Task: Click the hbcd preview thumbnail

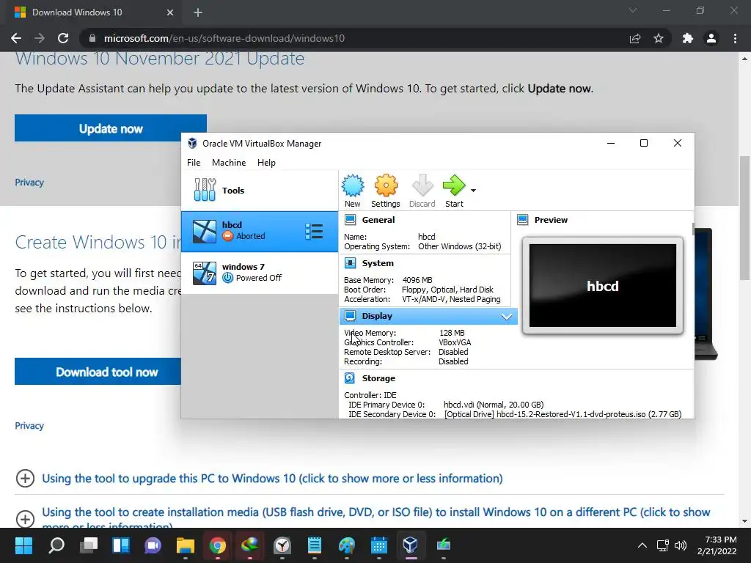Action: tap(603, 285)
